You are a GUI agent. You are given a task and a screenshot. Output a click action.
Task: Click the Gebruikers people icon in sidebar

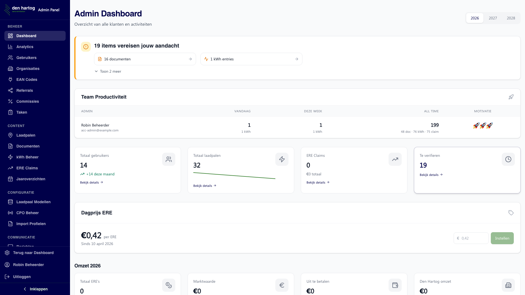tap(10, 58)
